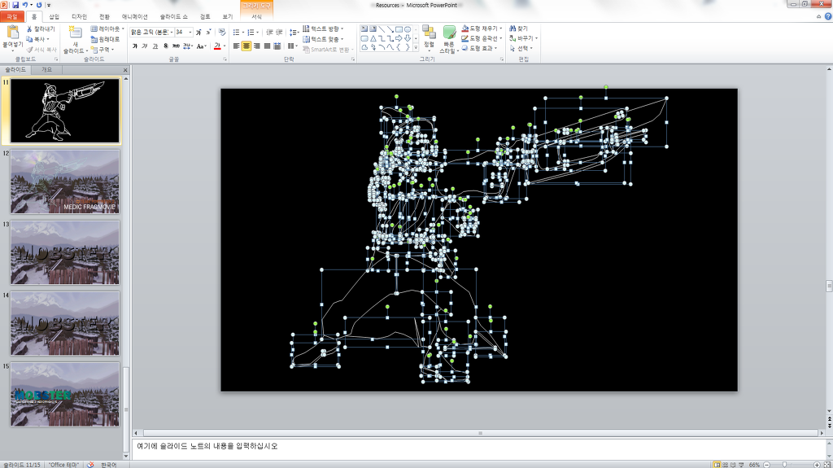
Task: Select slide 13 thumbnail
Action: pyautogui.click(x=65, y=252)
